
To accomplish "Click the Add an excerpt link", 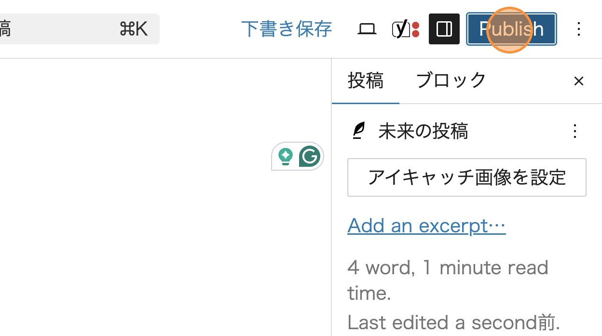I will pyautogui.click(x=426, y=226).
